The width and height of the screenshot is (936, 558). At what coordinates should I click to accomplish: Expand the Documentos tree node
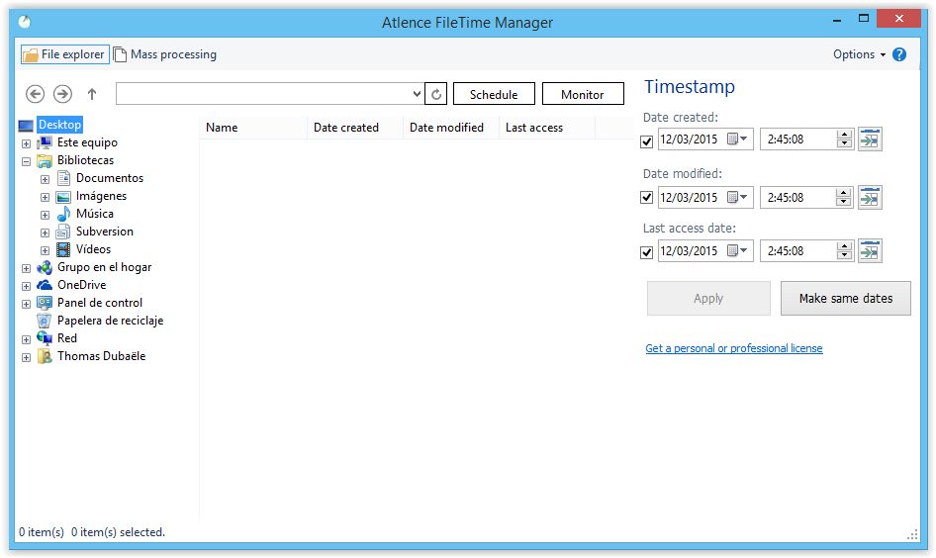click(45, 180)
